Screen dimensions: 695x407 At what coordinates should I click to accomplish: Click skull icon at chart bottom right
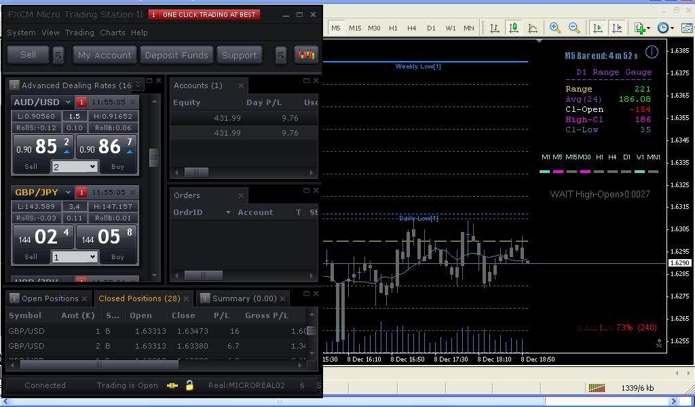659,343
